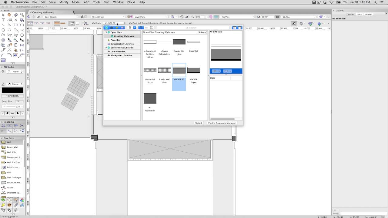
Task: Open the Layer Plane dropdown
Action: [150, 17]
